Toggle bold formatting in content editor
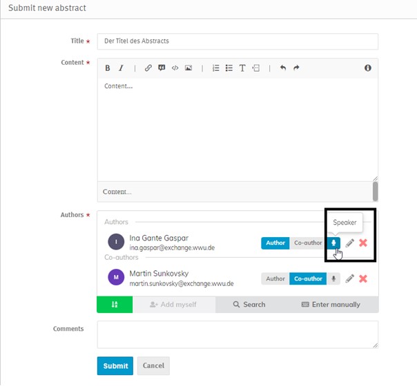Screen dimensions: 417x386 [x=108, y=68]
